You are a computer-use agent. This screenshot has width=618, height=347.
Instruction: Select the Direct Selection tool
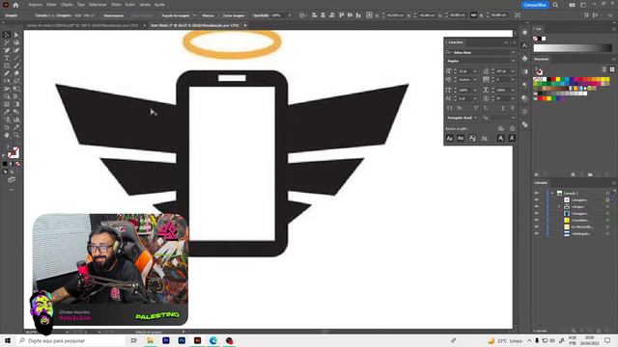coord(16,35)
